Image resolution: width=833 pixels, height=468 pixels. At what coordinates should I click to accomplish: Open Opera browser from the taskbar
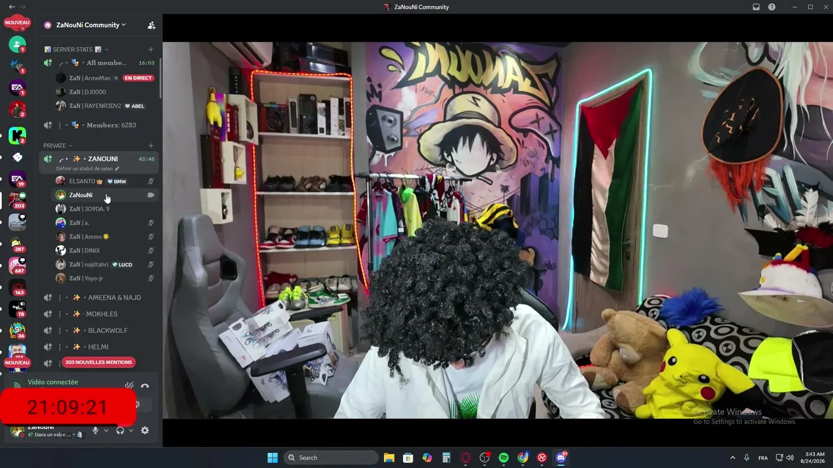coord(465,458)
